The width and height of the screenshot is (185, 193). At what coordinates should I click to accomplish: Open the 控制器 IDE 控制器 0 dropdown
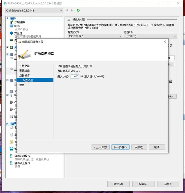click(95, 36)
